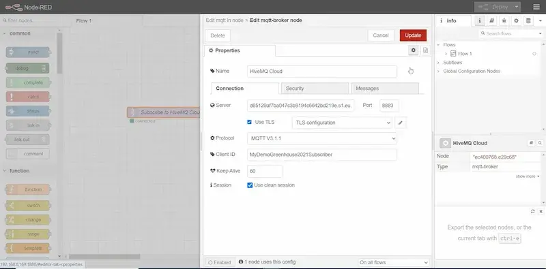Open the Deploy options dropdown arrow
This screenshot has width=546, height=269.
click(x=517, y=7)
